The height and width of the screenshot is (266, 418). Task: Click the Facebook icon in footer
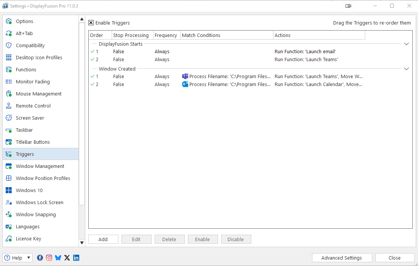tap(40, 258)
